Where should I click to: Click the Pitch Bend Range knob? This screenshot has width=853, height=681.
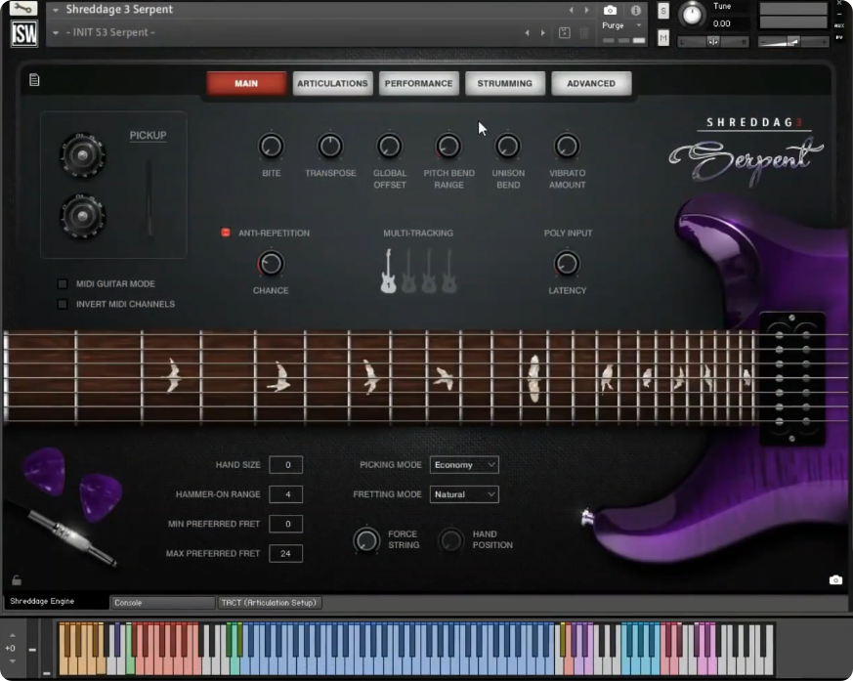448,146
